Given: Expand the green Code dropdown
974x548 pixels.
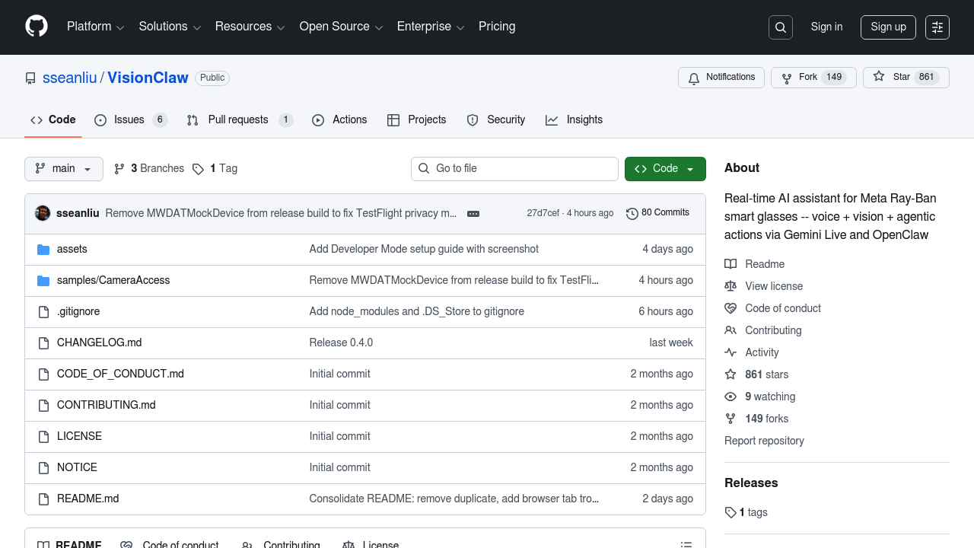Looking at the screenshot, I should 665,169.
